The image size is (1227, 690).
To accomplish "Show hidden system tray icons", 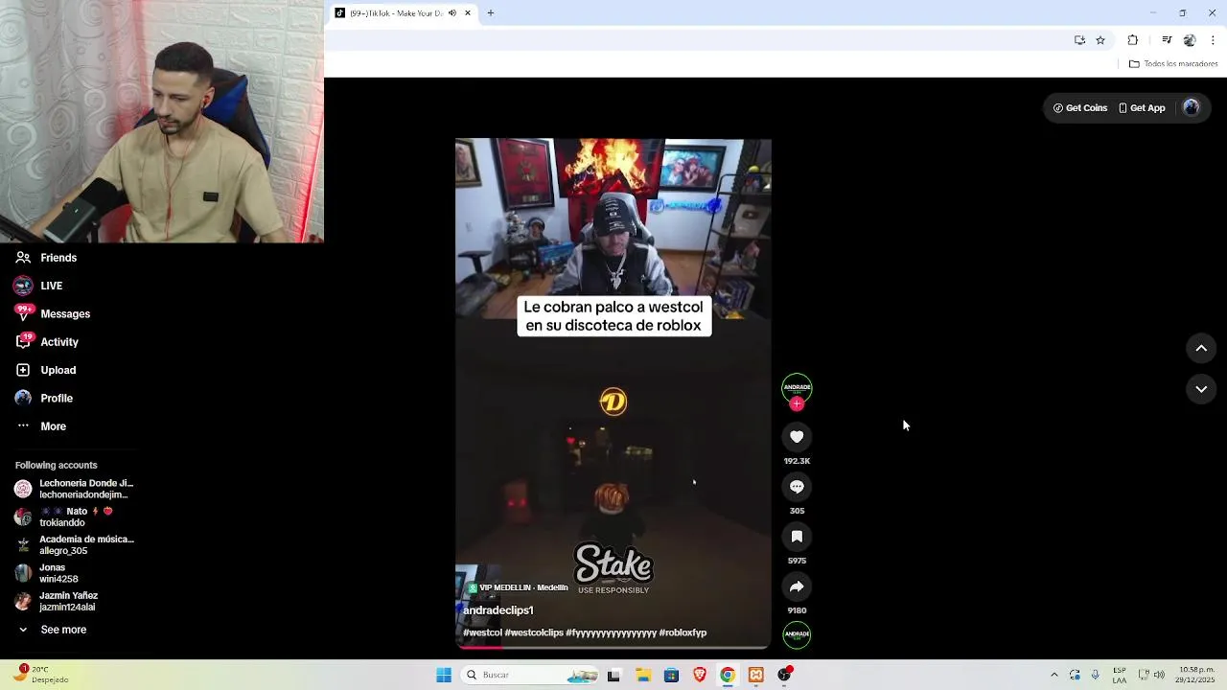I will [x=1054, y=676].
